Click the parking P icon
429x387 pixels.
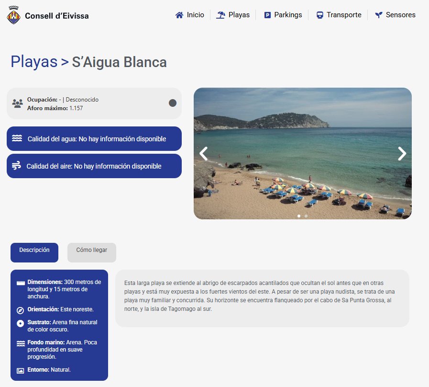[x=267, y=15]
